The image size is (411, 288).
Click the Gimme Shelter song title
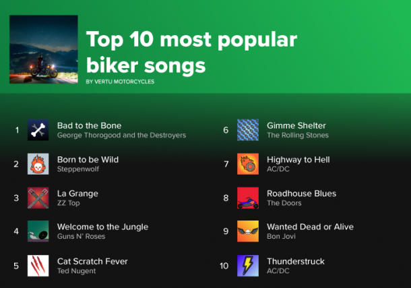296,125
